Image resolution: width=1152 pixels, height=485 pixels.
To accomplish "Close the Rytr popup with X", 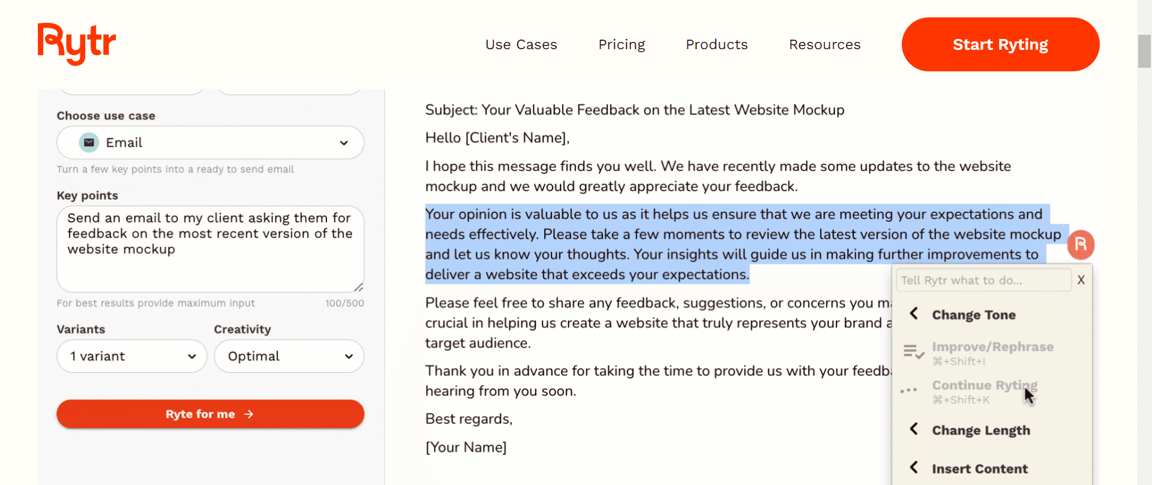I will point(1081,280).
